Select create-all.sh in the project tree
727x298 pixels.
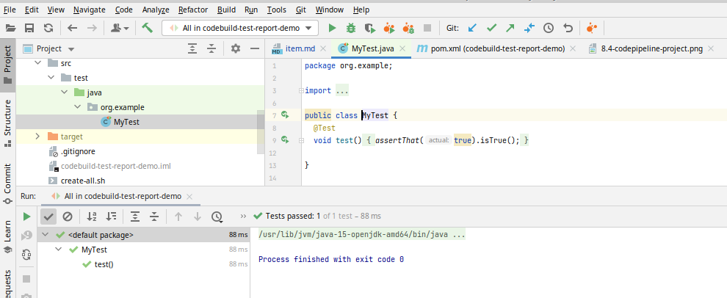83,181
